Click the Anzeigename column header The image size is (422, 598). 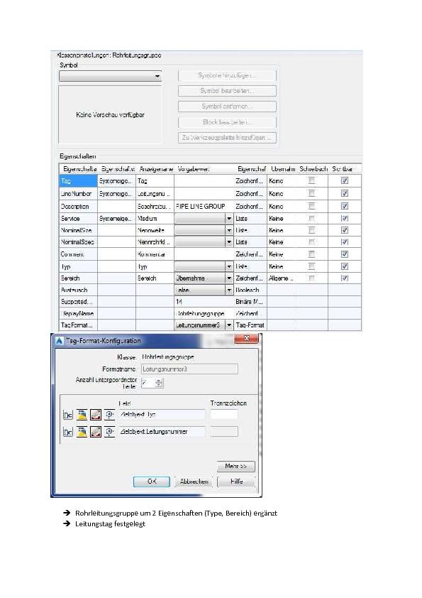156,168
